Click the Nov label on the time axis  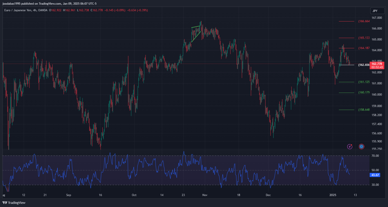pos(205,195)
